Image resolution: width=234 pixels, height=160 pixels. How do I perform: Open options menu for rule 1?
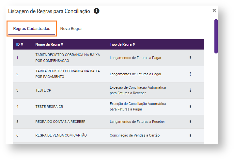pyautogui.click(x=190, y=58)
